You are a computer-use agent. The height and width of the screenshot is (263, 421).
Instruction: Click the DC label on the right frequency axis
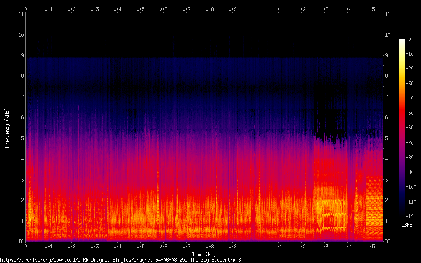pyautogui.click(x=388, y=242)
